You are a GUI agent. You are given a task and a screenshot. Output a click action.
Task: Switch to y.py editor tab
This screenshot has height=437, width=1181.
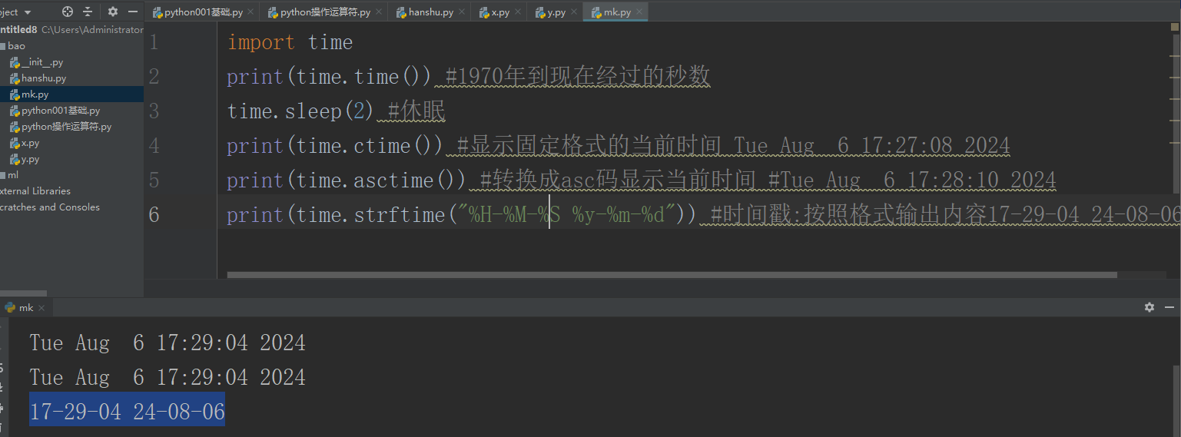(556, 12)
